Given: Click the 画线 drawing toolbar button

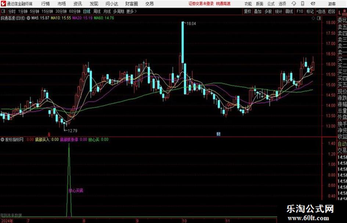Looking at the screenshot, I should pos(289,11).
